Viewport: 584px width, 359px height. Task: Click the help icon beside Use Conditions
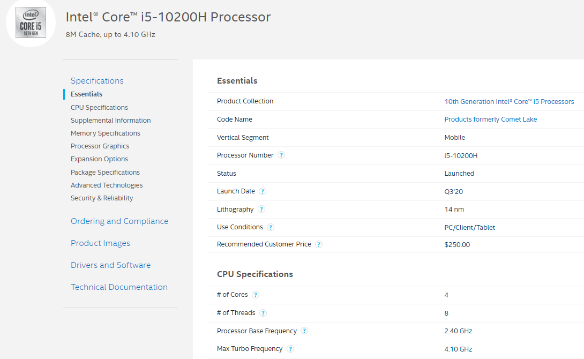pos(271,227)
